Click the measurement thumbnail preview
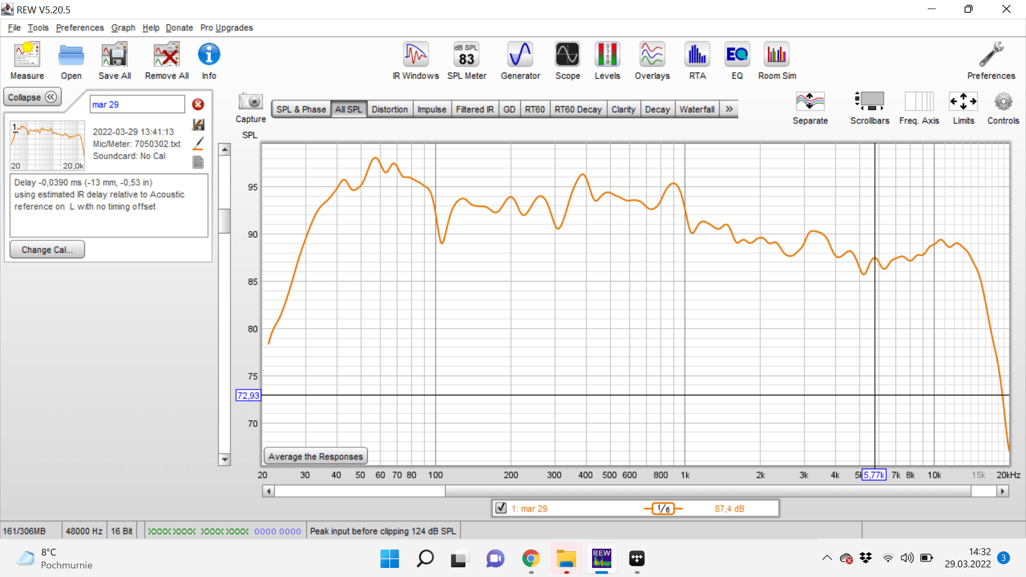 coord(48,145)
